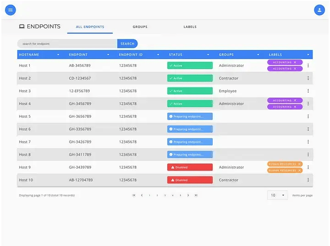The image size is (330, 246).
Task: Go to the last page of records
Action: 196,195
